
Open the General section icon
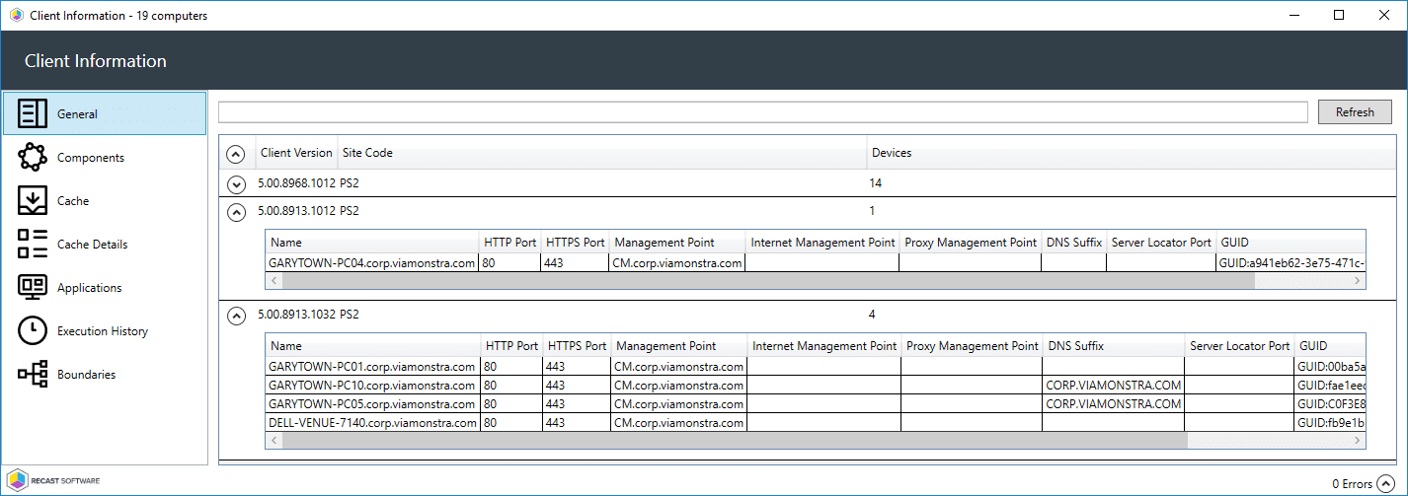point(33,113)
